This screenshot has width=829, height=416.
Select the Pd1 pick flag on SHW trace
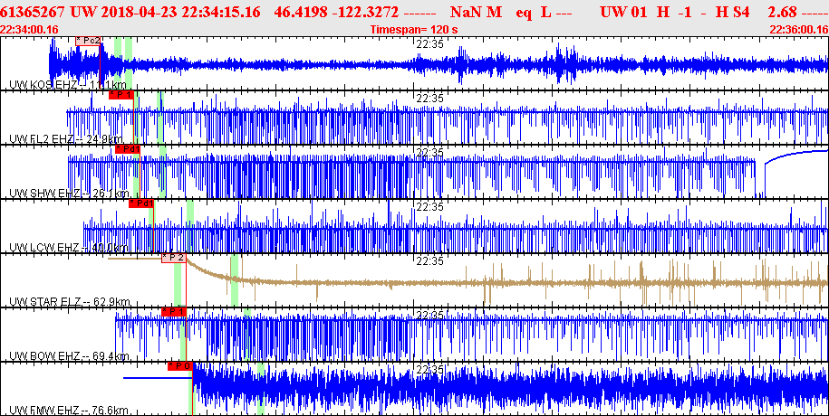click(128, 149)
